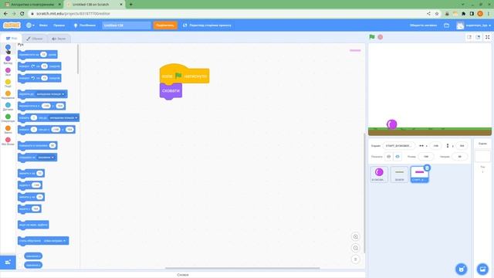Select the green Operators category circle
This screenshot has width=494, height=278.
click(8, 117)
